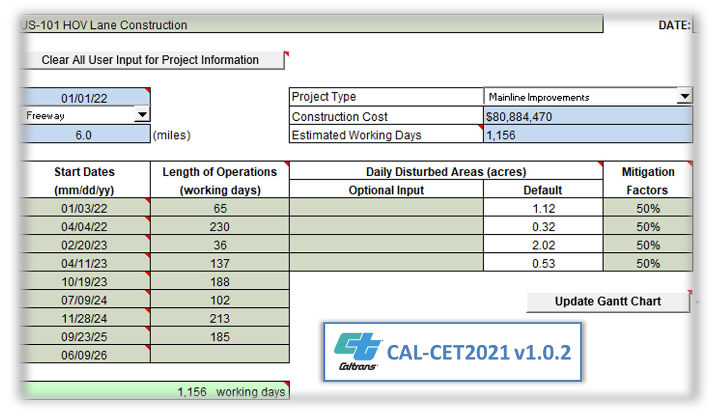Select start date cell 07/09/24

pos(84,300)
